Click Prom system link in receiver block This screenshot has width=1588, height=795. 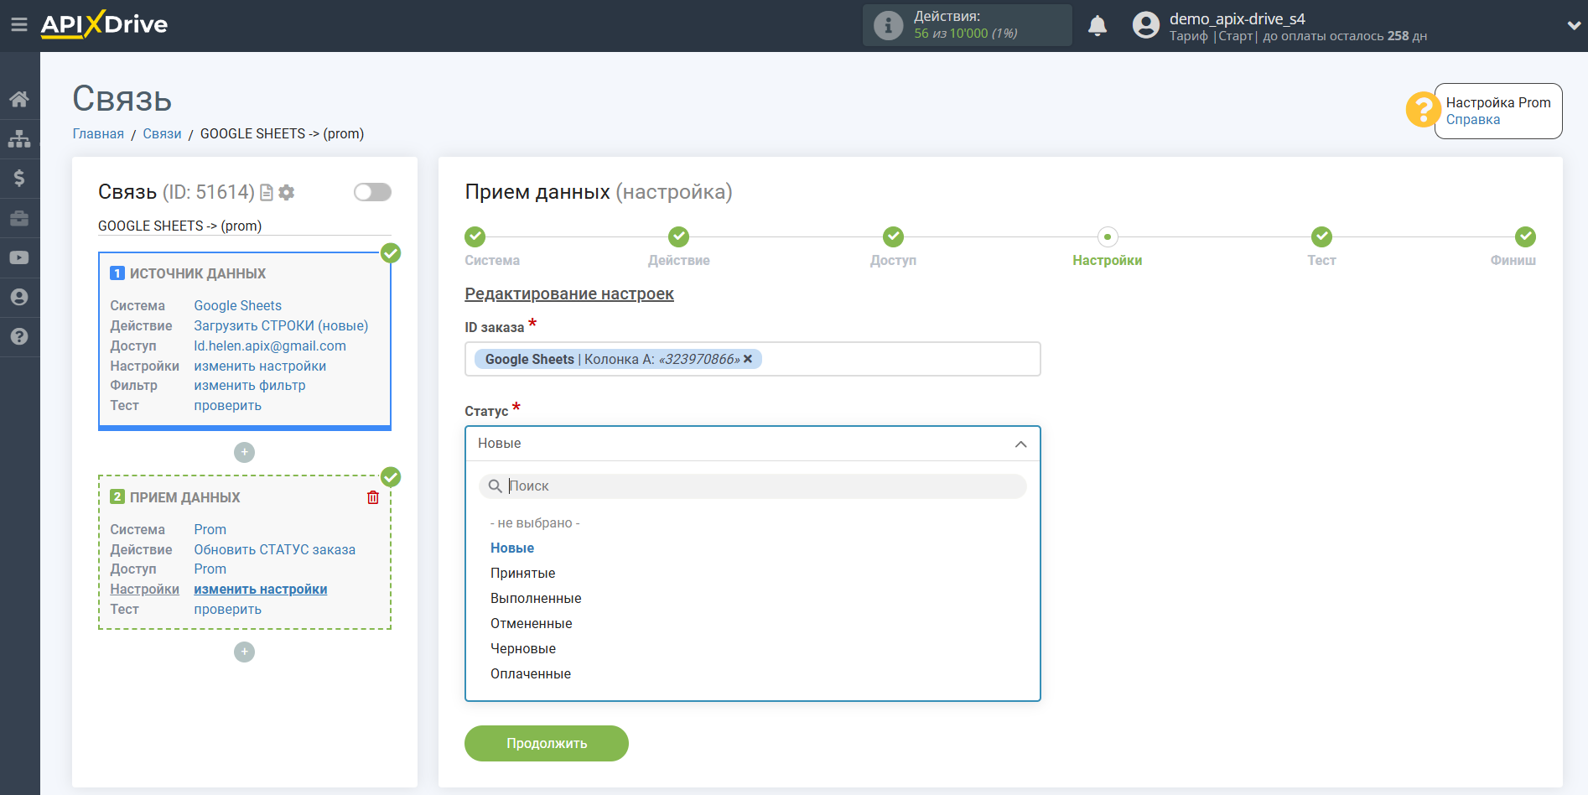[x=210, y=530]
